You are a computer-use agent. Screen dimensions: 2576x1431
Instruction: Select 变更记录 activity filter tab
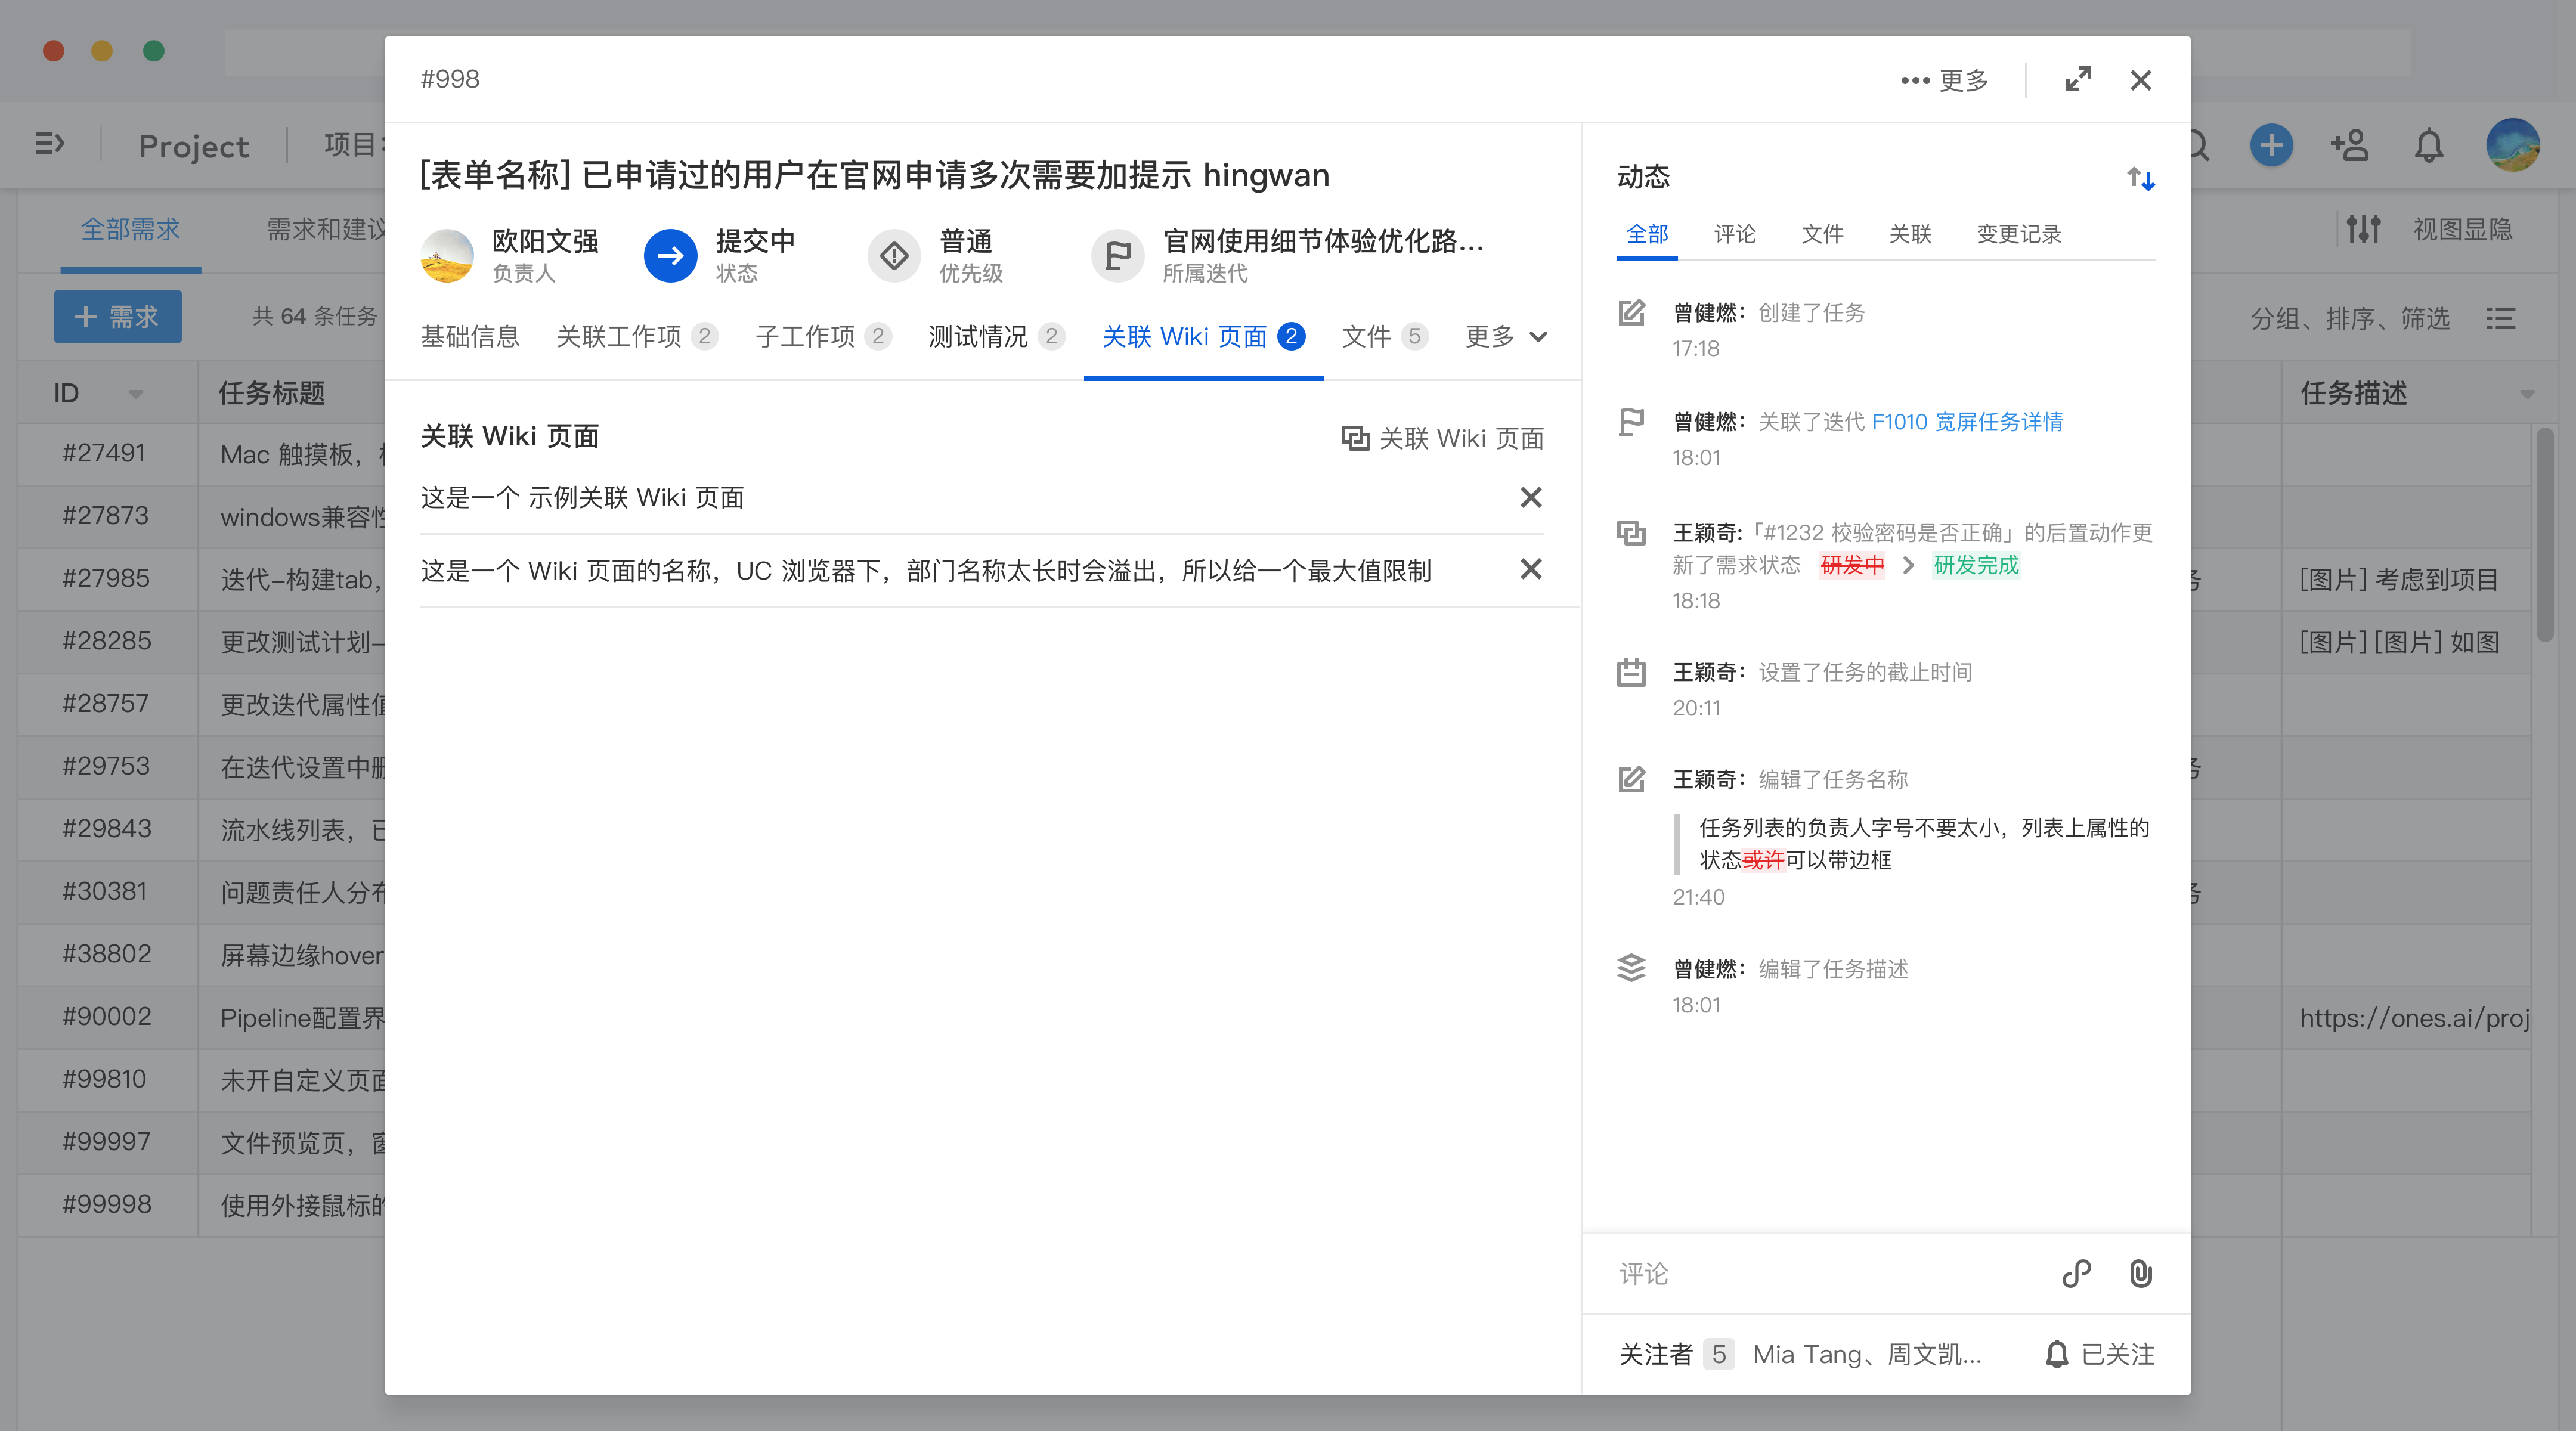pos(2018,234)
